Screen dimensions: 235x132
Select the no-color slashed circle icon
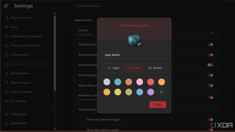tap(162, 92)
